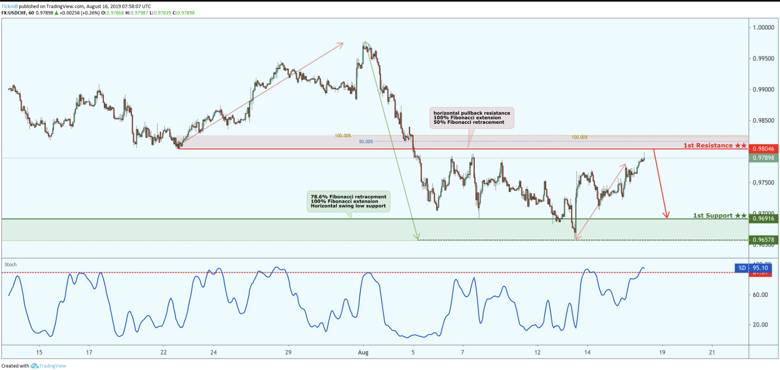Click the 50.00% Fibonacci level label
Viewport: 780px width, 370px height.
point(366,142)
